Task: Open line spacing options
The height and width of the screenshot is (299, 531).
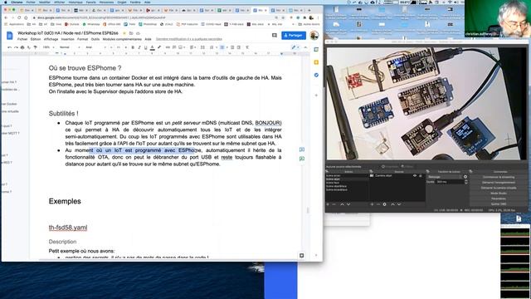Action: click(x=202, y=47)
